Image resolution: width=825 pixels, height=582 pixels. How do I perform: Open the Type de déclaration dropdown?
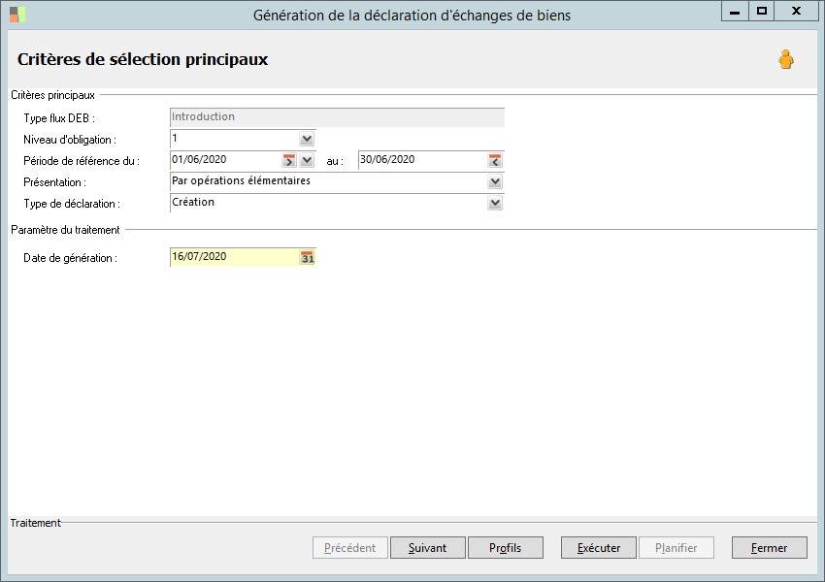point(495,203)
